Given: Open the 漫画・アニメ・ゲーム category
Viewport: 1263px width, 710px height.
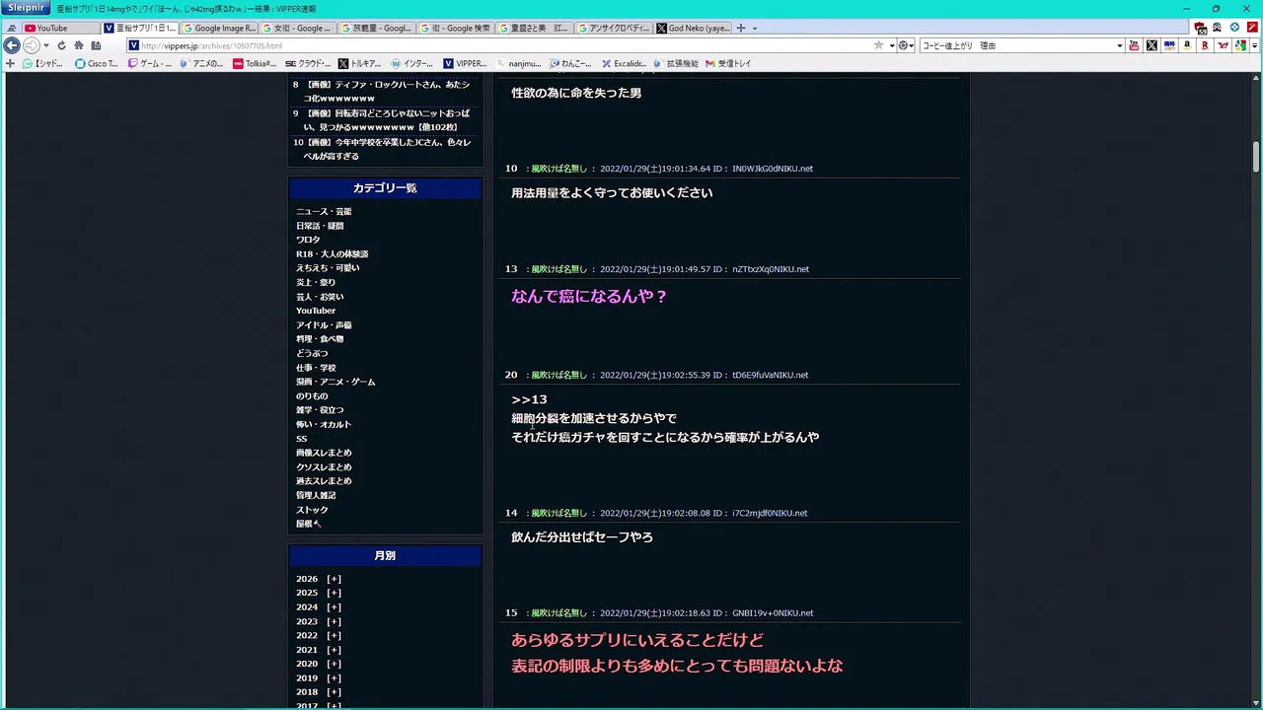Looking at the screenshot, I should tap(335, 382).
